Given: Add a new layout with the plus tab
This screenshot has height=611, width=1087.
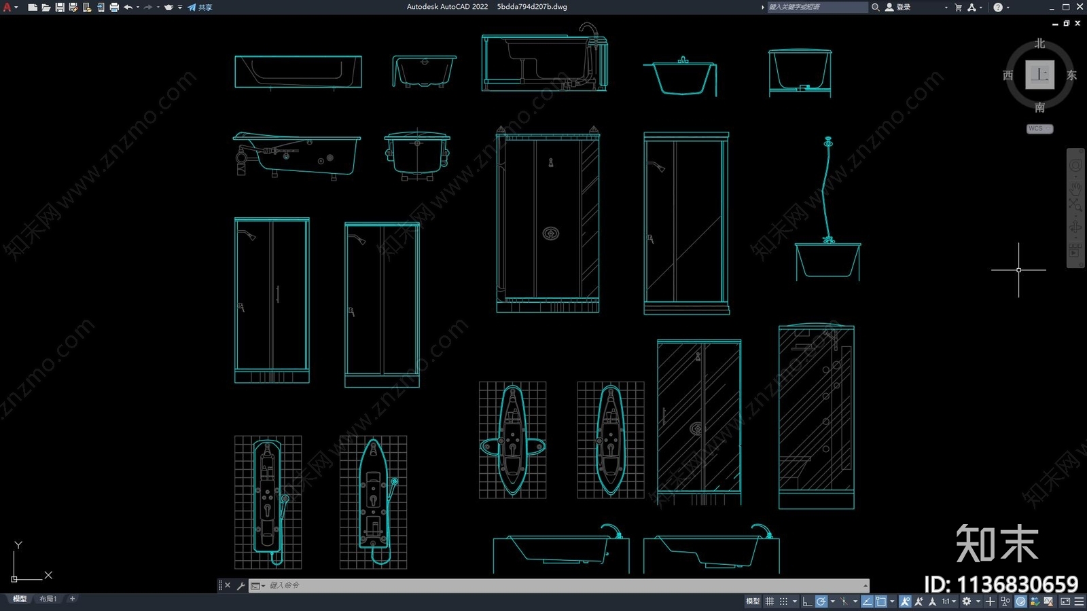Looking at the screenshot, I should 73,599.
